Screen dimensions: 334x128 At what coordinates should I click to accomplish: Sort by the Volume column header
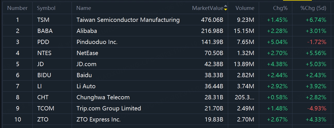click(245, 8)
